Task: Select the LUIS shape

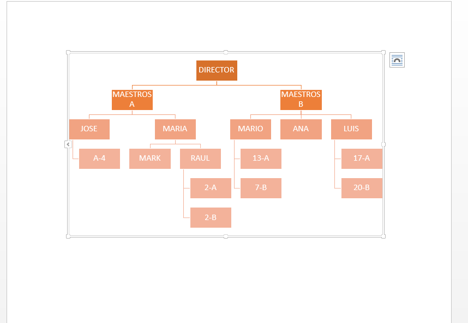Action: pos(351,129)
